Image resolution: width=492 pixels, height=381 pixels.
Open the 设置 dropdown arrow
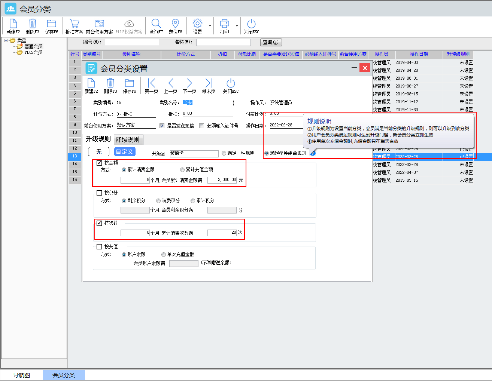tap(210, 26)
